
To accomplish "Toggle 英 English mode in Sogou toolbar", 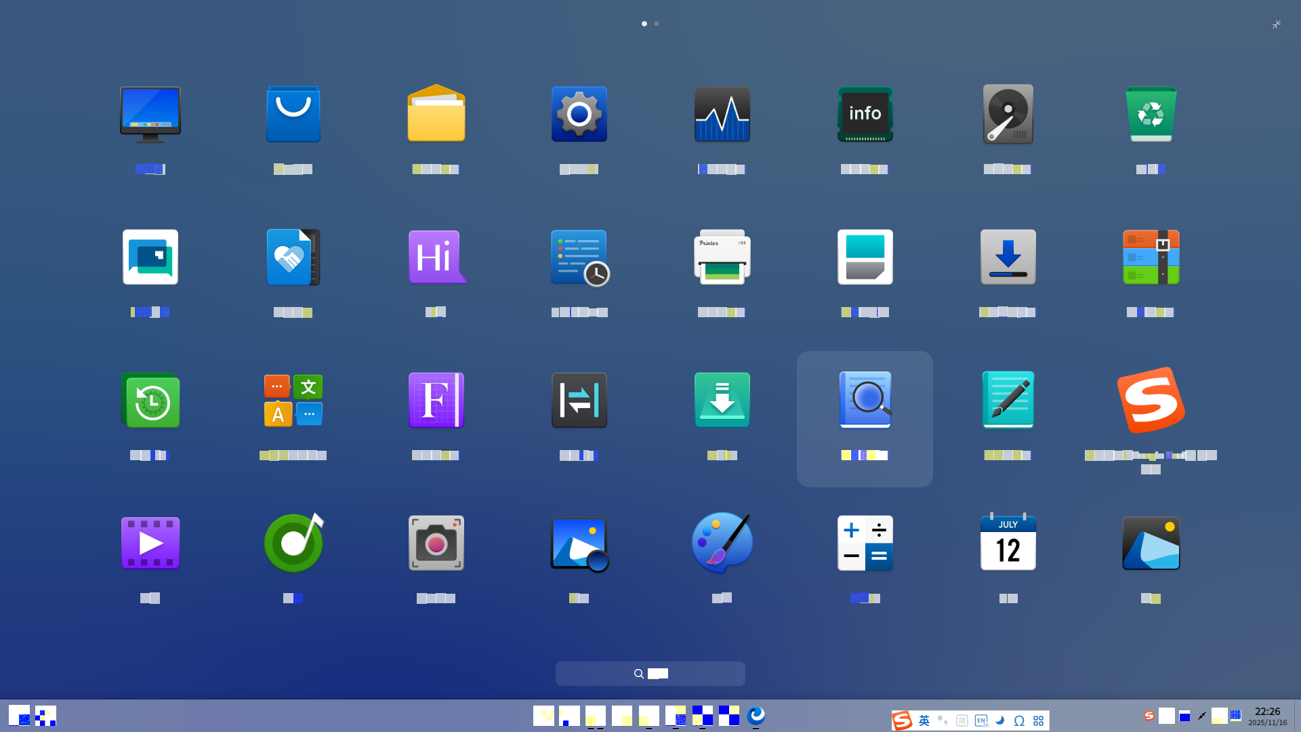I will [x=924, y=720].
